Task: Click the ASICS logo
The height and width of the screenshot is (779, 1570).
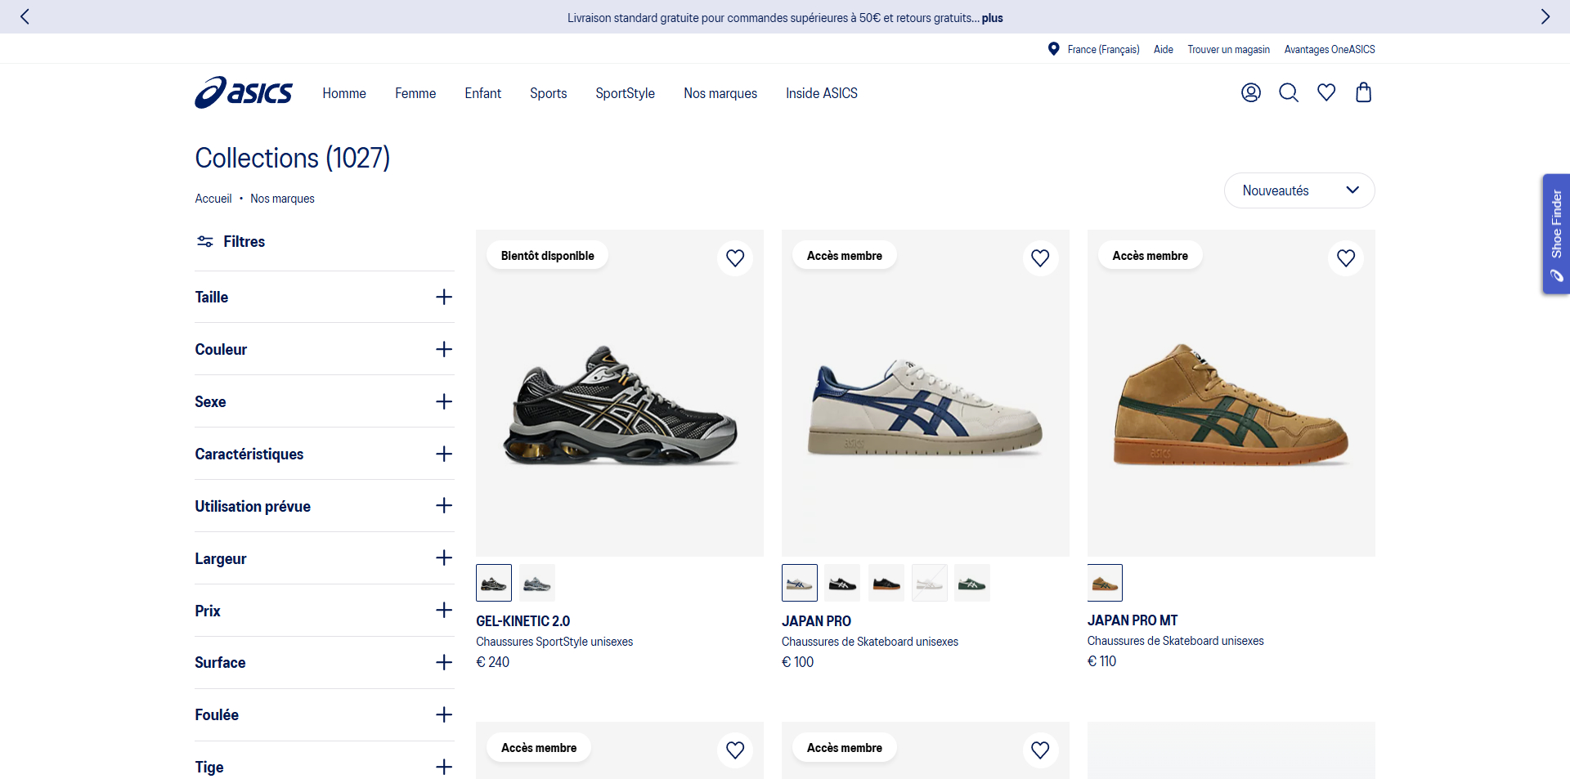Action: coord(243,92)
